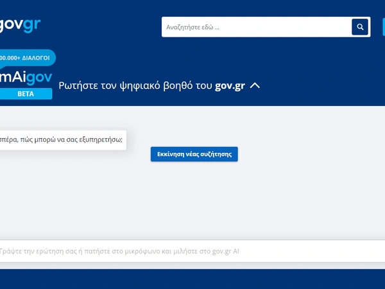Click the BETA badge under mAigov

[x=26, y=94]
